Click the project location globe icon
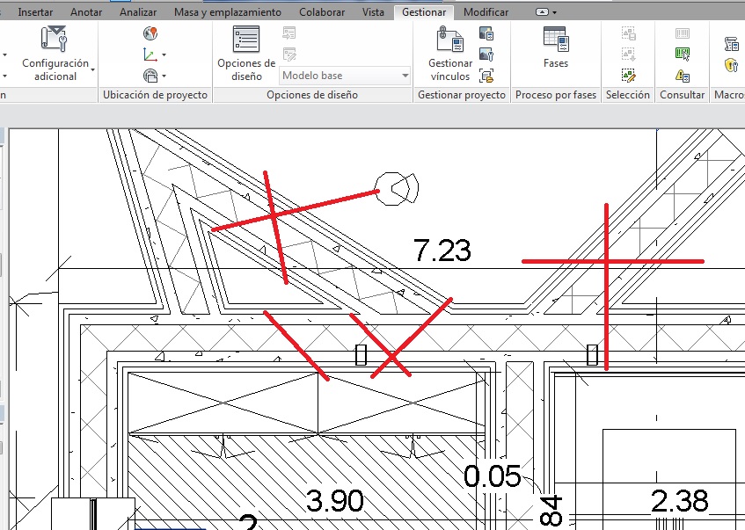Viewport: 745px width, 530px height. 150,33
